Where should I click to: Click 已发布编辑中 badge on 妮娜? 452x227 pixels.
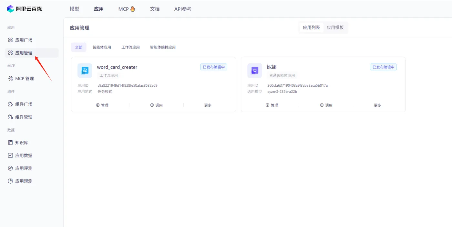click(x=384, y=67)
